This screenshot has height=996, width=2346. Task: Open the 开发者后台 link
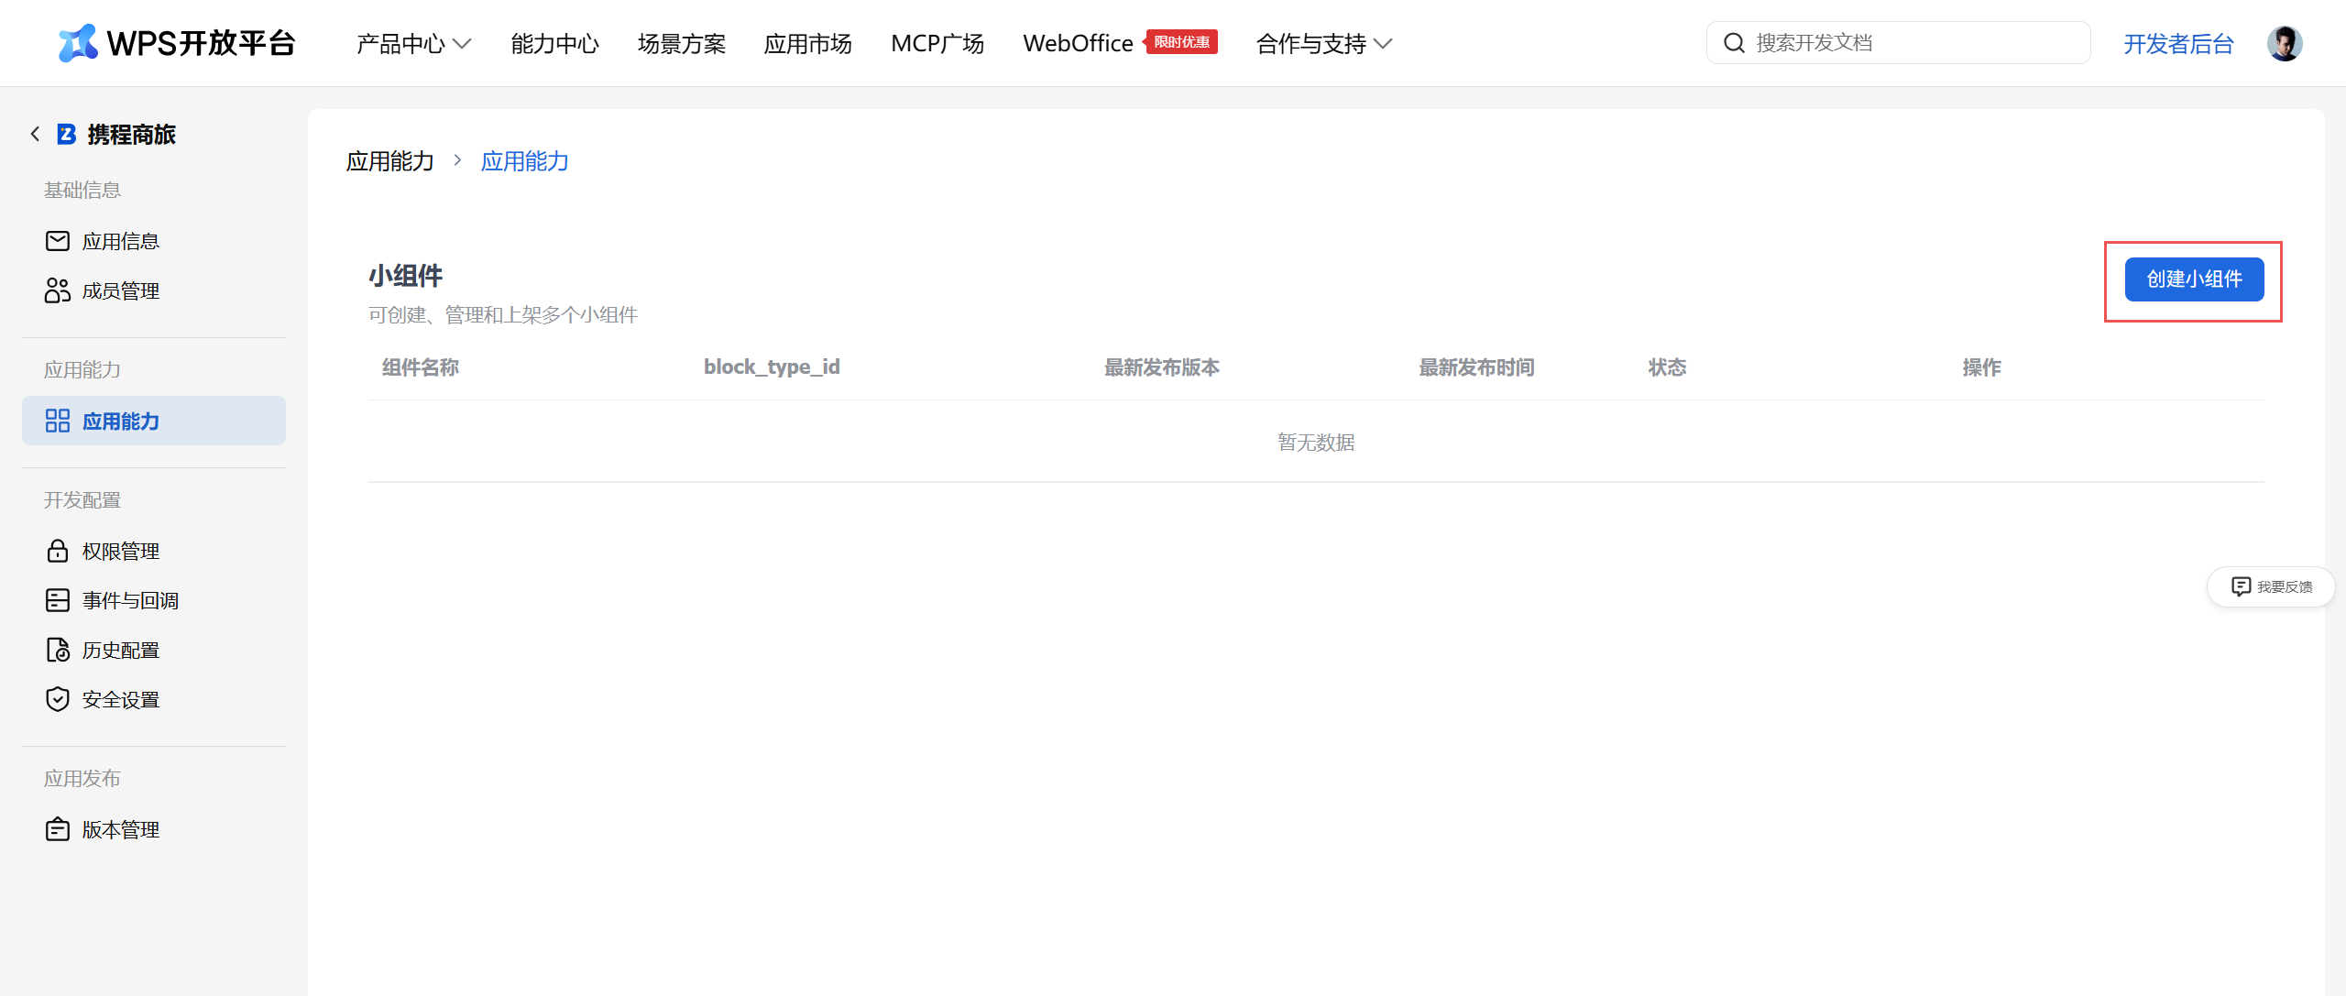pos(2178,43)
